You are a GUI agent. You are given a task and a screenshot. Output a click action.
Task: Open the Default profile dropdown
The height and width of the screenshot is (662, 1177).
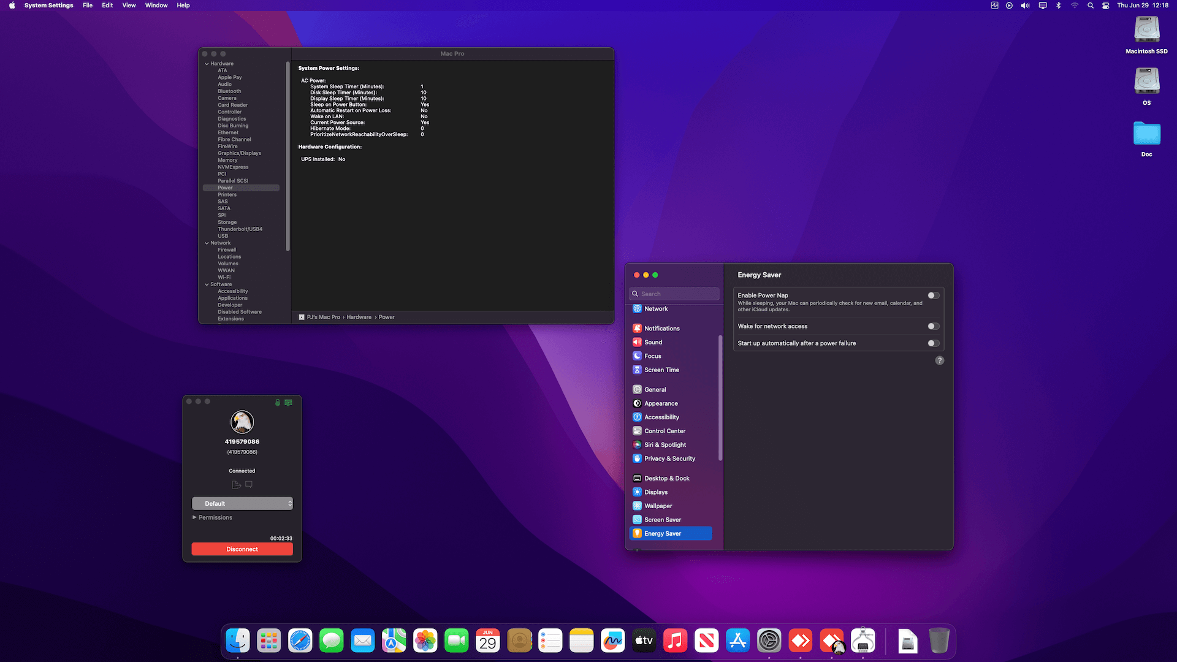coord(242,504)
